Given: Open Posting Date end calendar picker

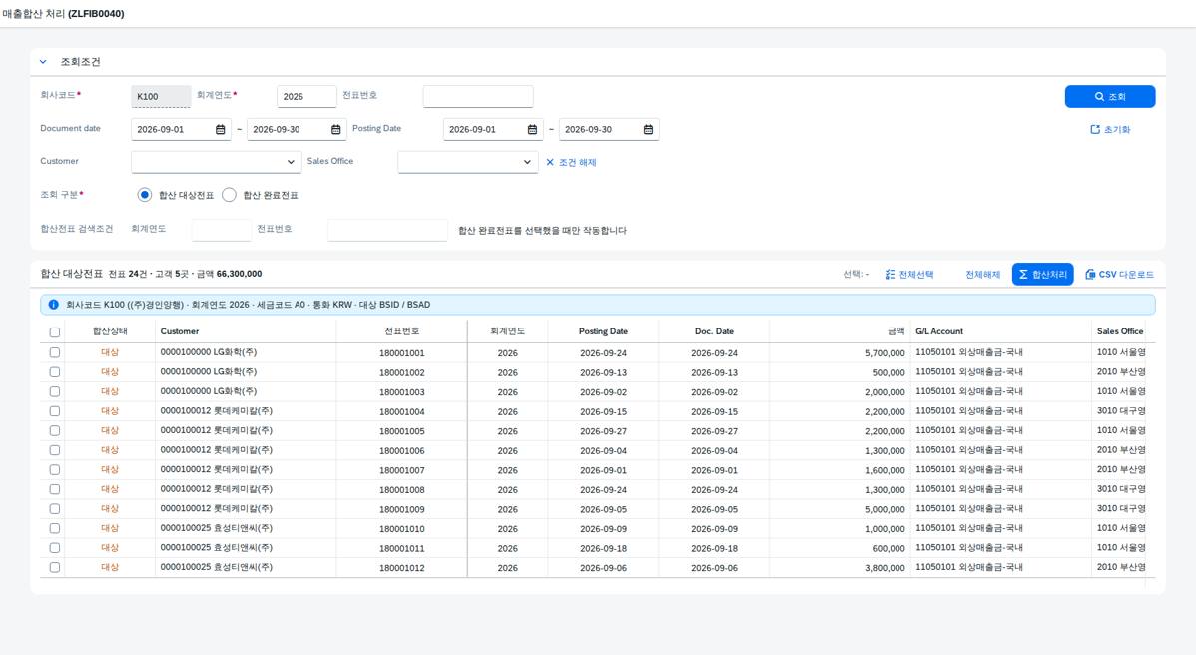Looking at the screenshot, I should pyautogui.click(x=648, y=130).
